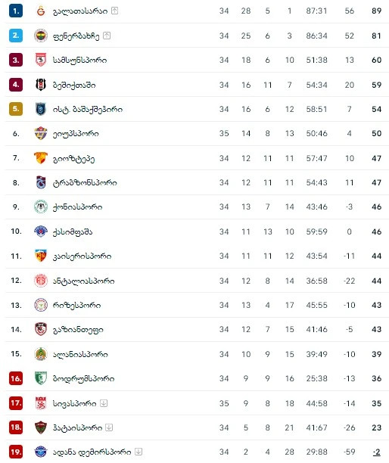Click the up-arrow icon next to Fenerbahçe

(107, 36)
